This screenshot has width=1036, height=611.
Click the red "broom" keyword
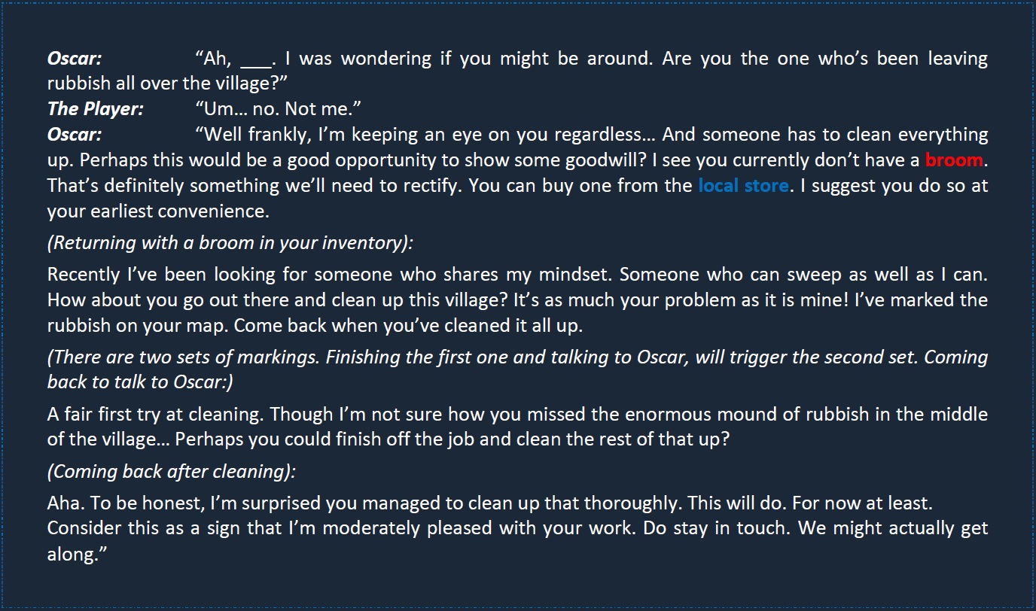click(954, 160)
